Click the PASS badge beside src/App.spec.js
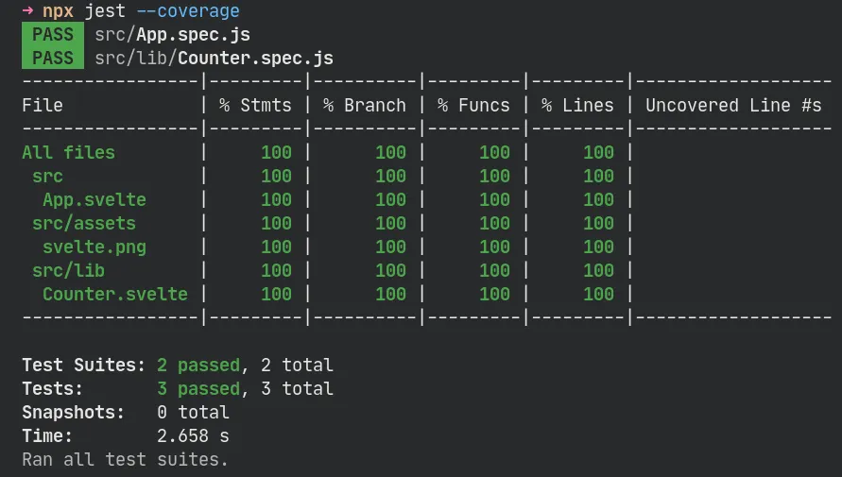 point(52,35)
